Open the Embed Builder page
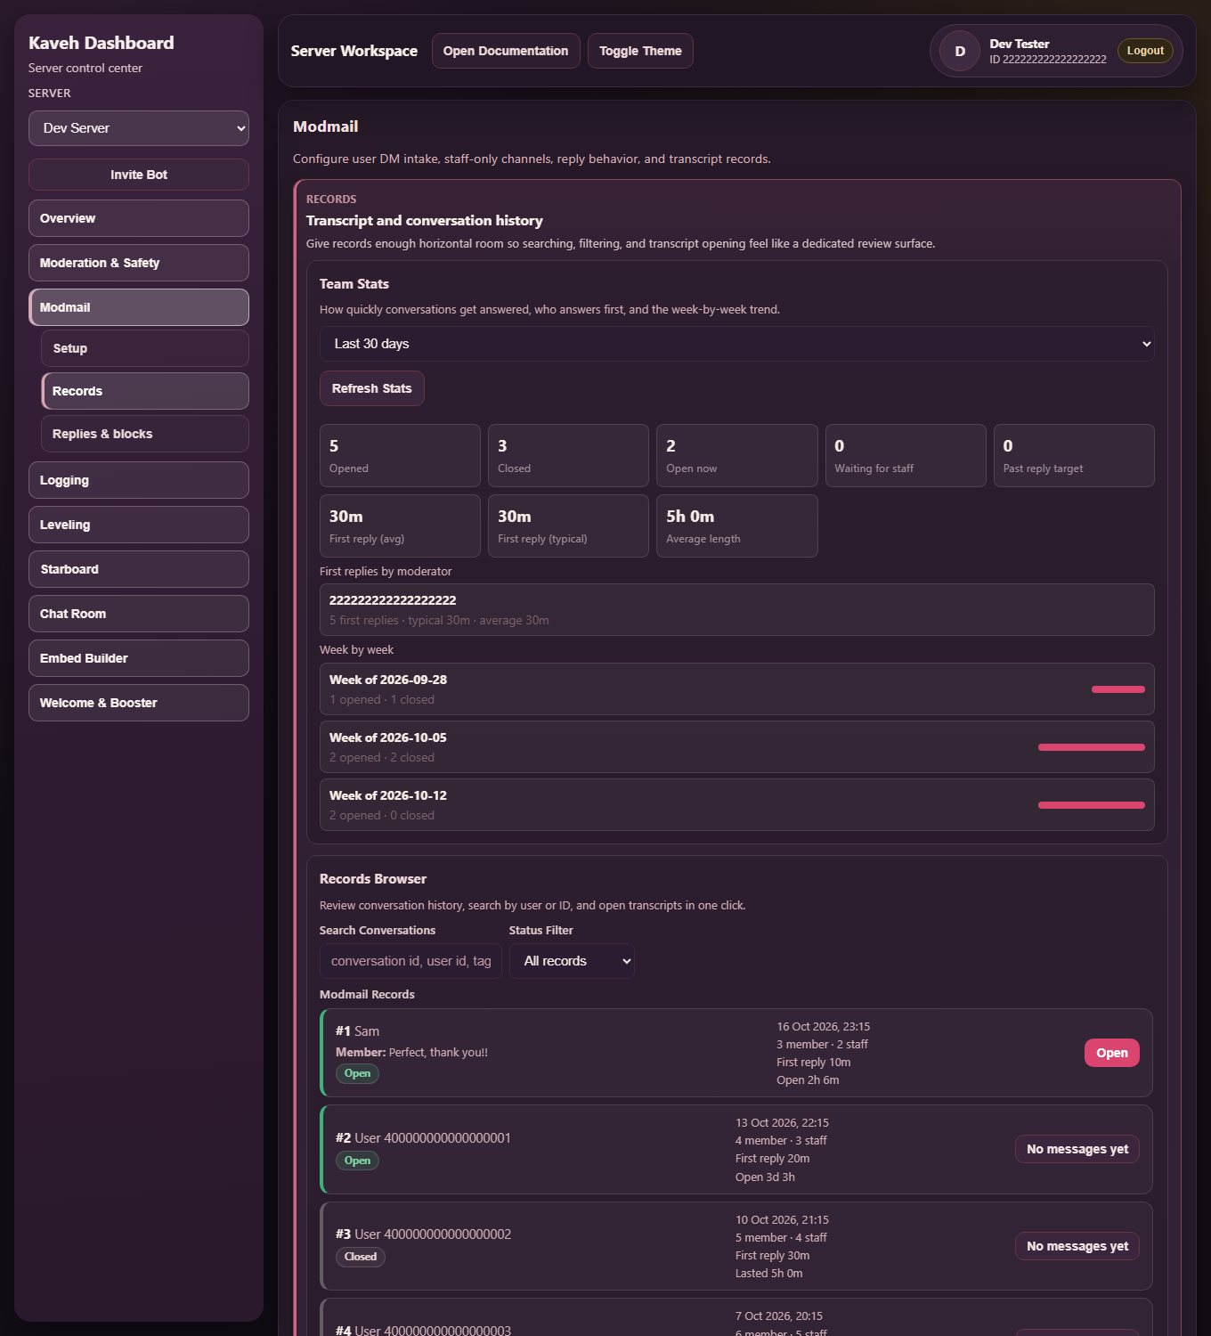 click(139, 658)
